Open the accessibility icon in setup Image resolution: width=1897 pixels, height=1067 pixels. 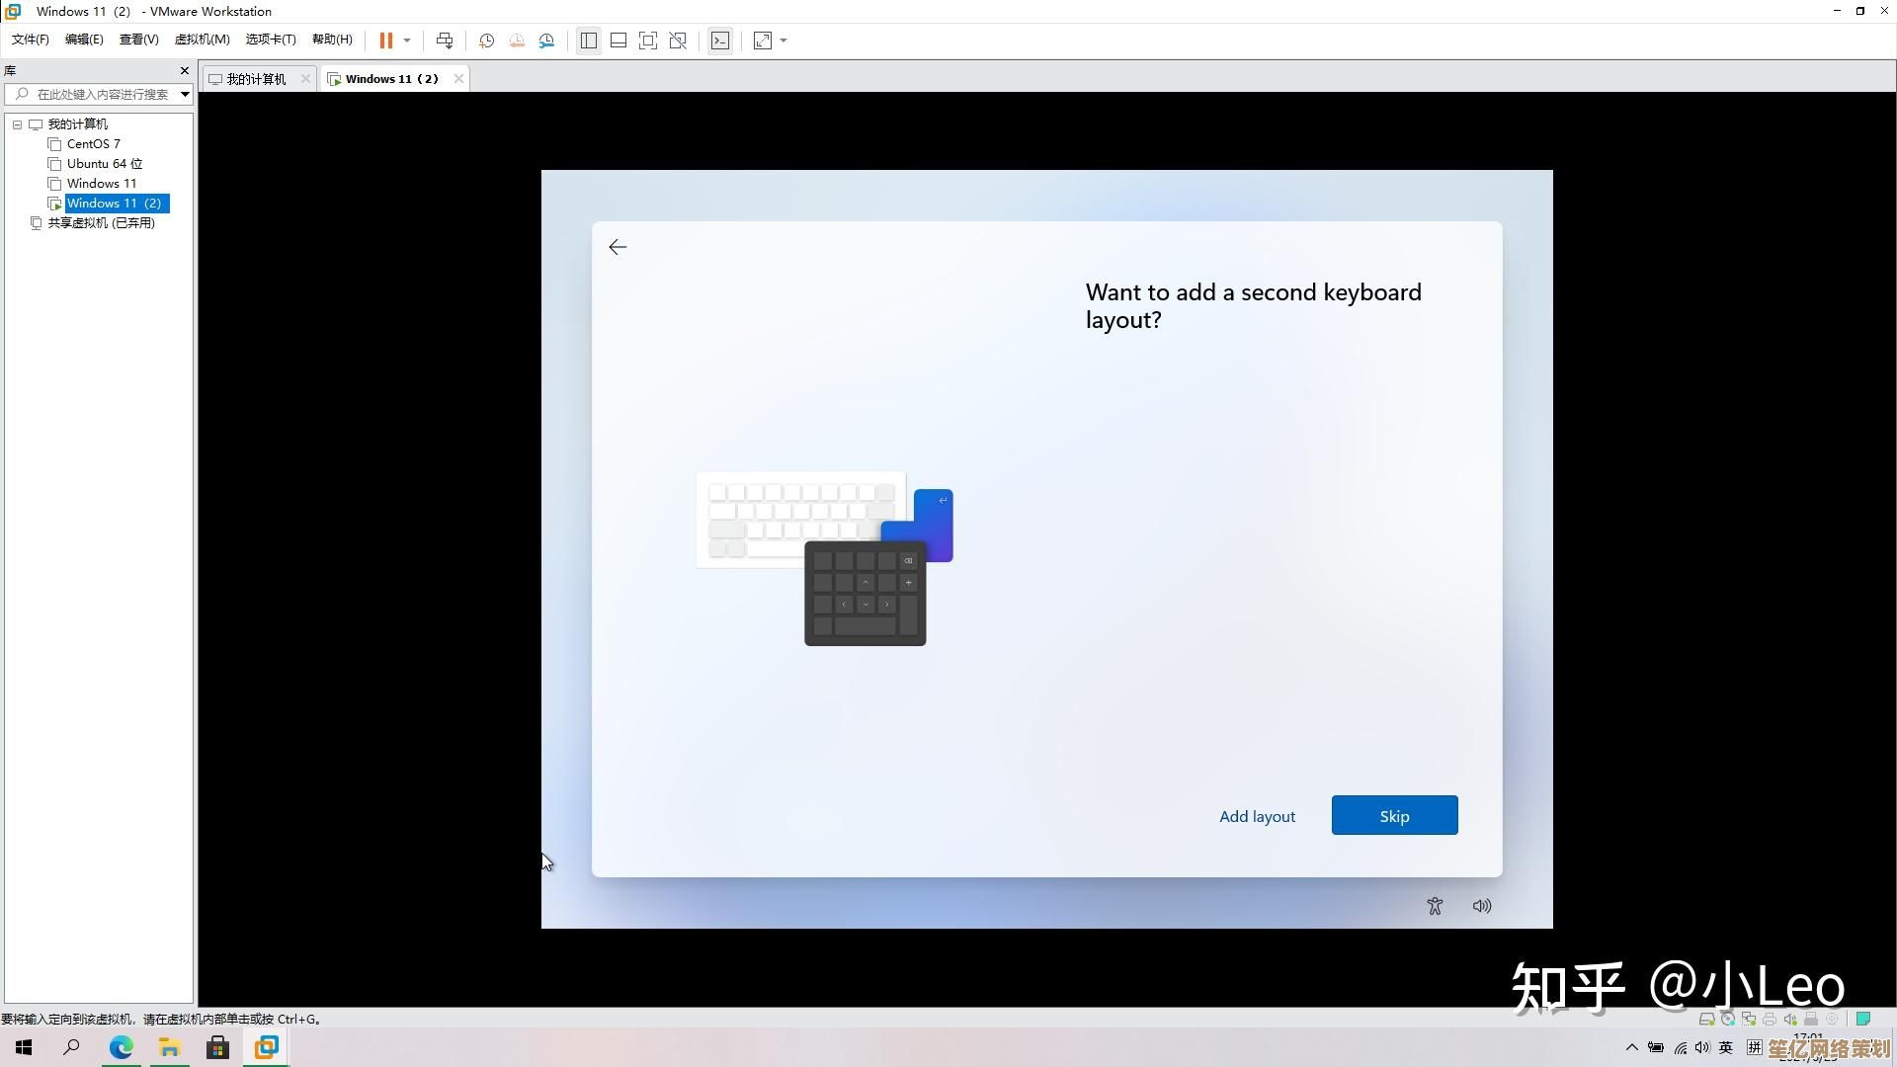pos(1435,906)
